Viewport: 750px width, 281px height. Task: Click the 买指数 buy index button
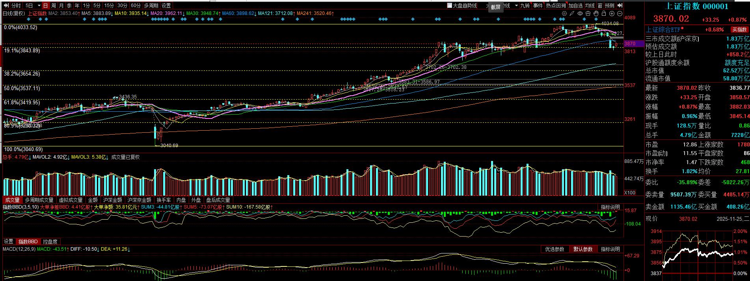click(x=739, y=30)
